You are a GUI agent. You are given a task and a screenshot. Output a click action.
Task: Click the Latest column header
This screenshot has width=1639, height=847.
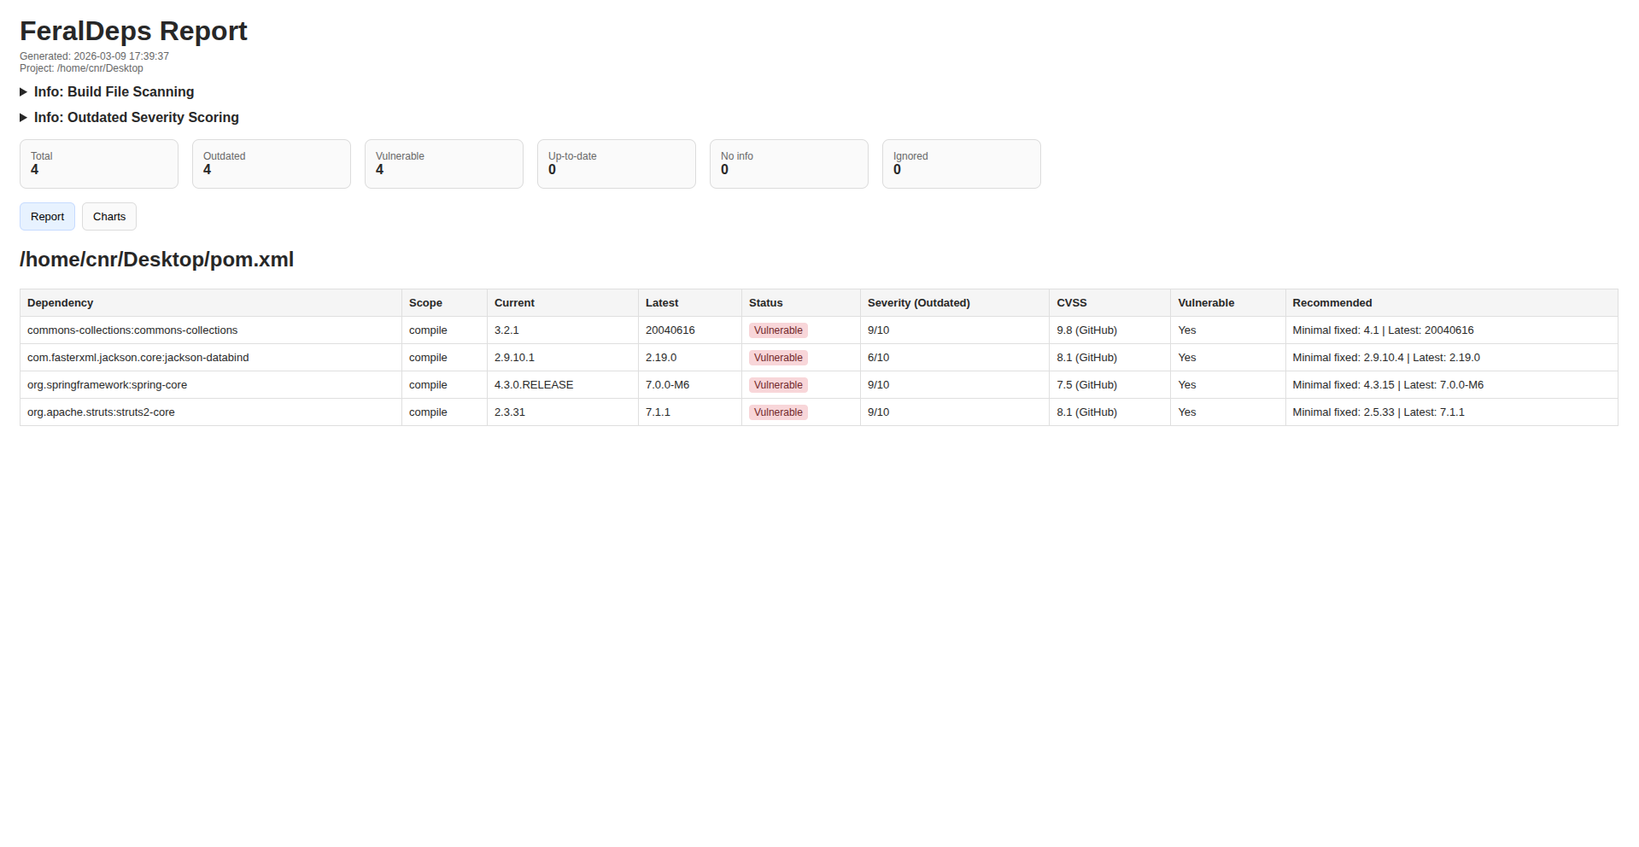pyautogui.click(x=690, y=303)
